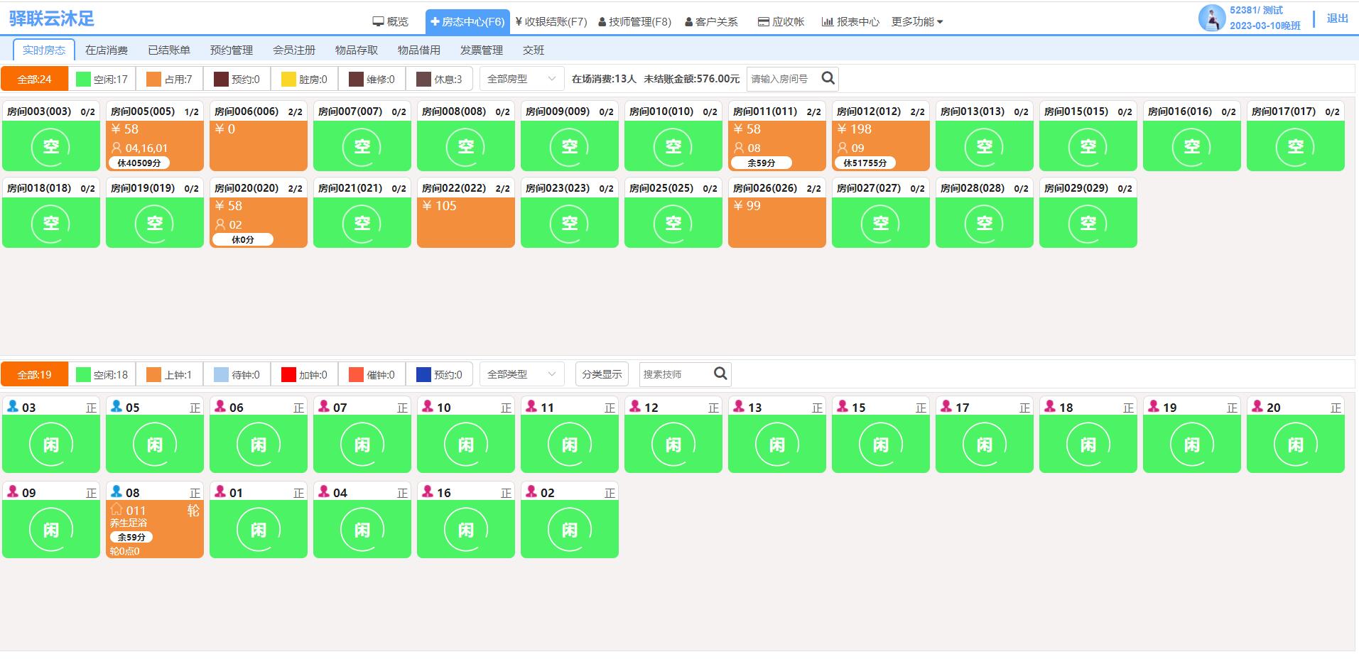This screenshot has height=664, width=1359.
Task: Click the empty status icon in room 003
Action: point(51,147)
